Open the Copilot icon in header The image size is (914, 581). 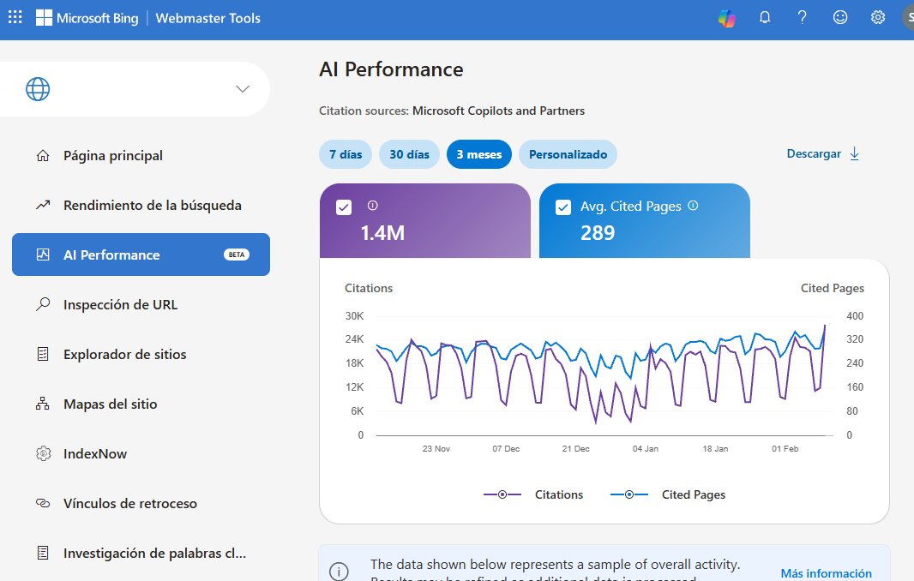[x=726, y=18]
